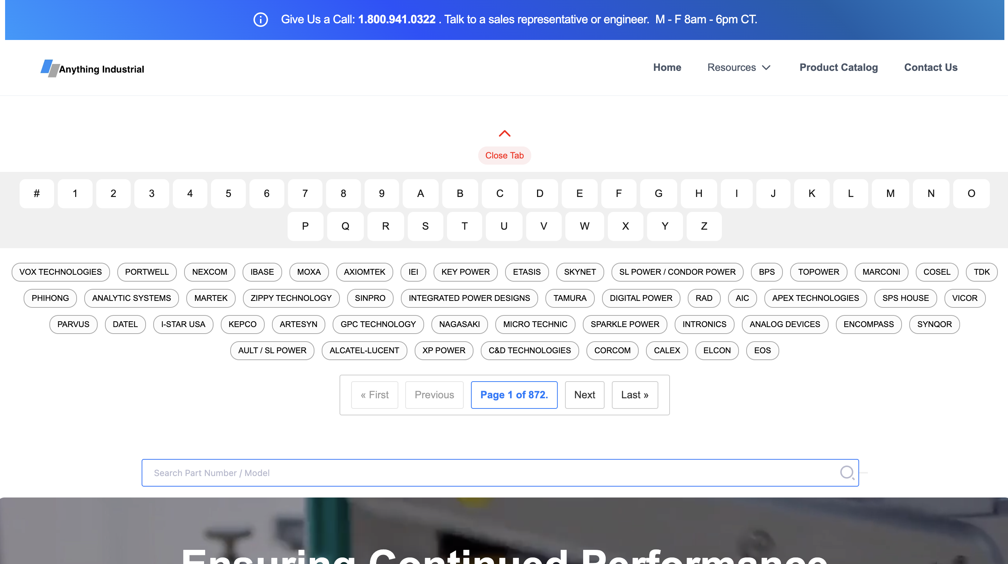Open the XP POWER brand
The height and width of the screenshot is (564, 1008).
click(x=443, y=351)
